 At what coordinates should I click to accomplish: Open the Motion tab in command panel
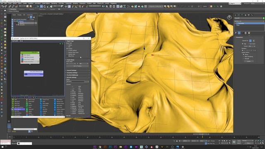(246, 15)
